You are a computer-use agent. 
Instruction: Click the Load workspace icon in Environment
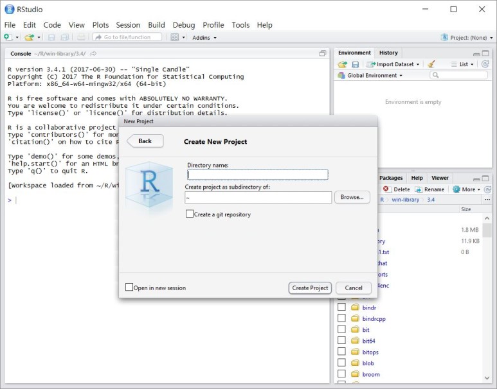click(342, 64)
